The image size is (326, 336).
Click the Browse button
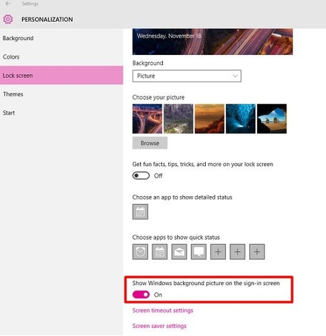tap(150, 143)
